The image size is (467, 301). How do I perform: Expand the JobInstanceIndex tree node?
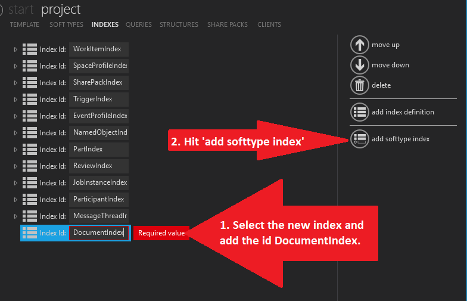pos(15,183)
